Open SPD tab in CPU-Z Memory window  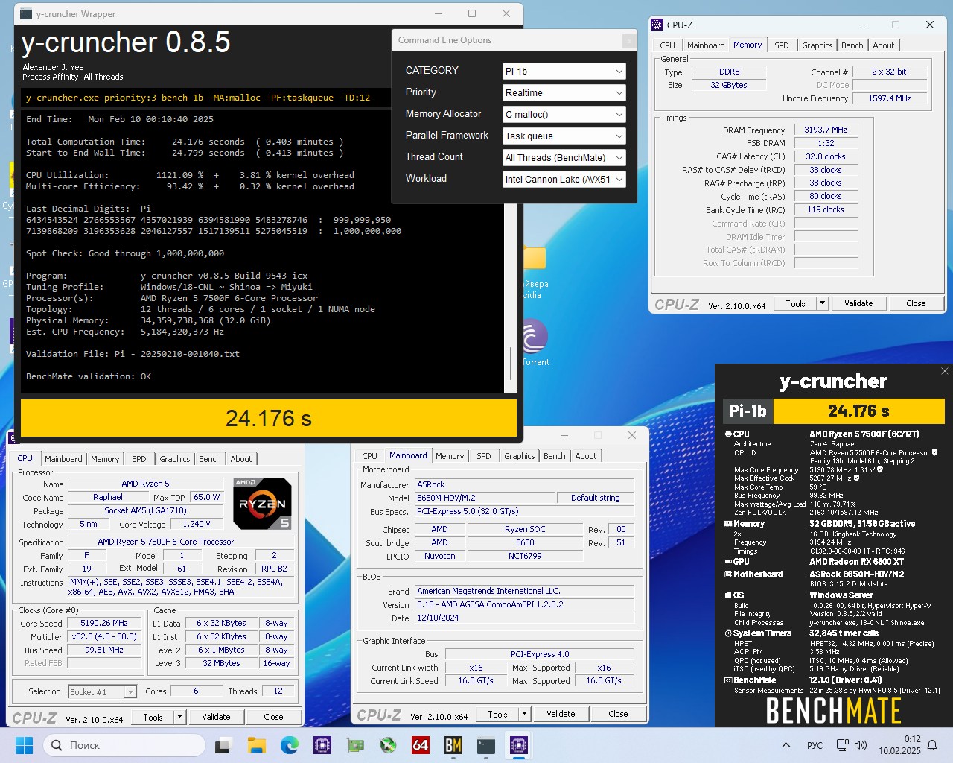(781, 45)
